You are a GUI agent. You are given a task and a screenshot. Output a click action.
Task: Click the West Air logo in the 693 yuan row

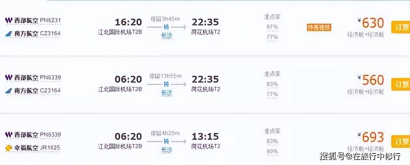(x=9, y=135)
